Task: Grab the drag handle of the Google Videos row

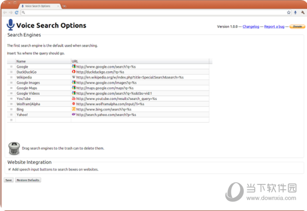Action: 11,93
